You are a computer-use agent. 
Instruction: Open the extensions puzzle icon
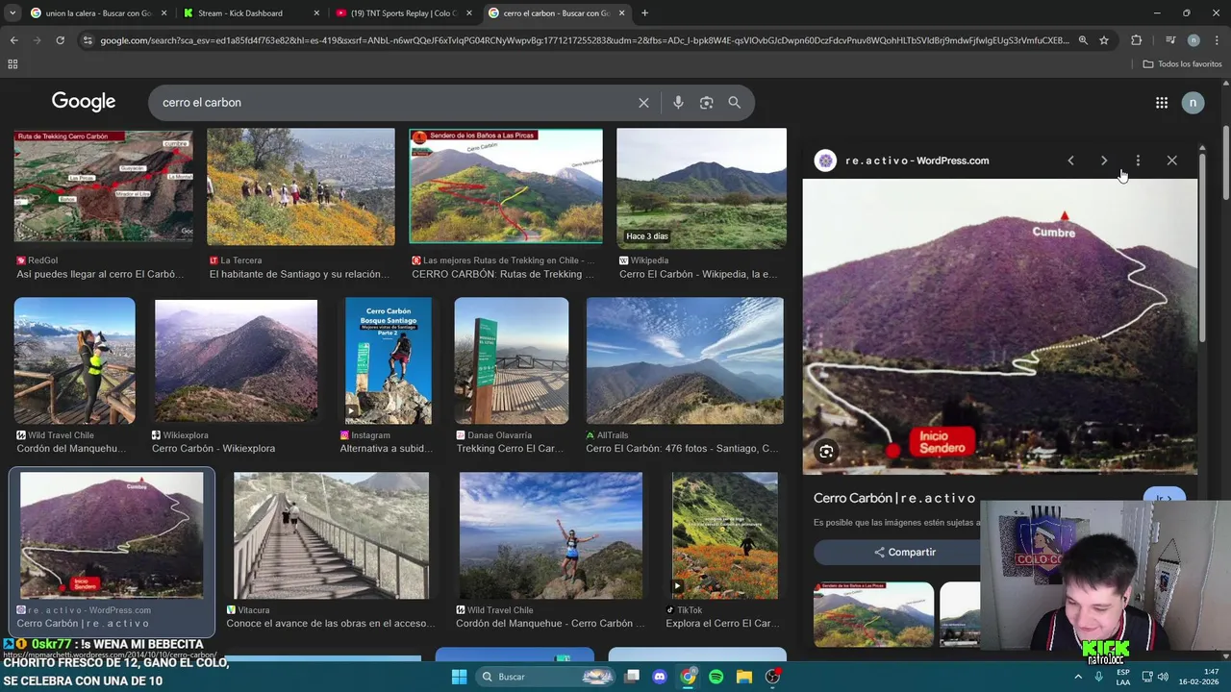click(1137, 40)
